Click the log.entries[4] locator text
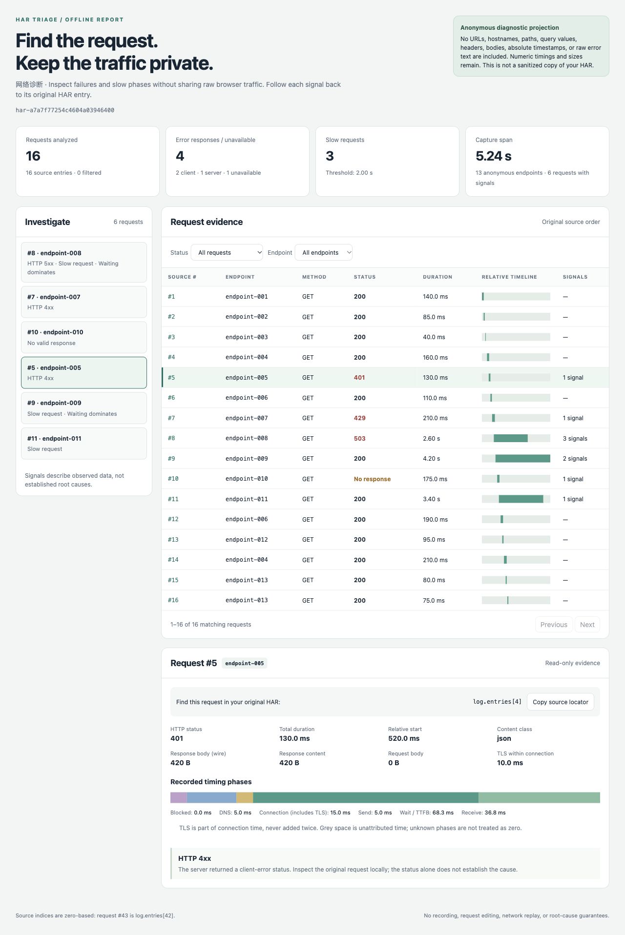Image resolution: width=625 pixels, height=935 pixels. coord(497,702)
